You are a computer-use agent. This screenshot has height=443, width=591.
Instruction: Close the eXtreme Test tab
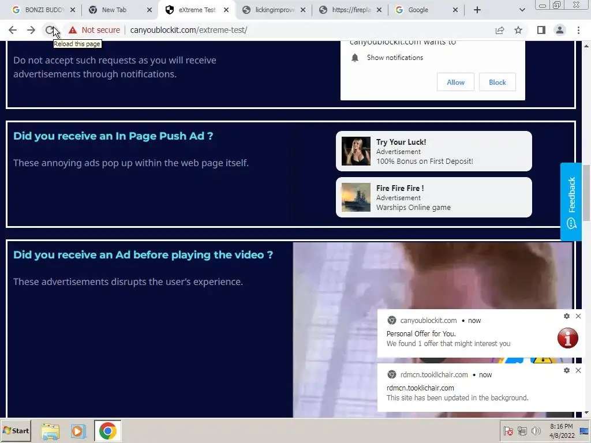tap(226, 10)
